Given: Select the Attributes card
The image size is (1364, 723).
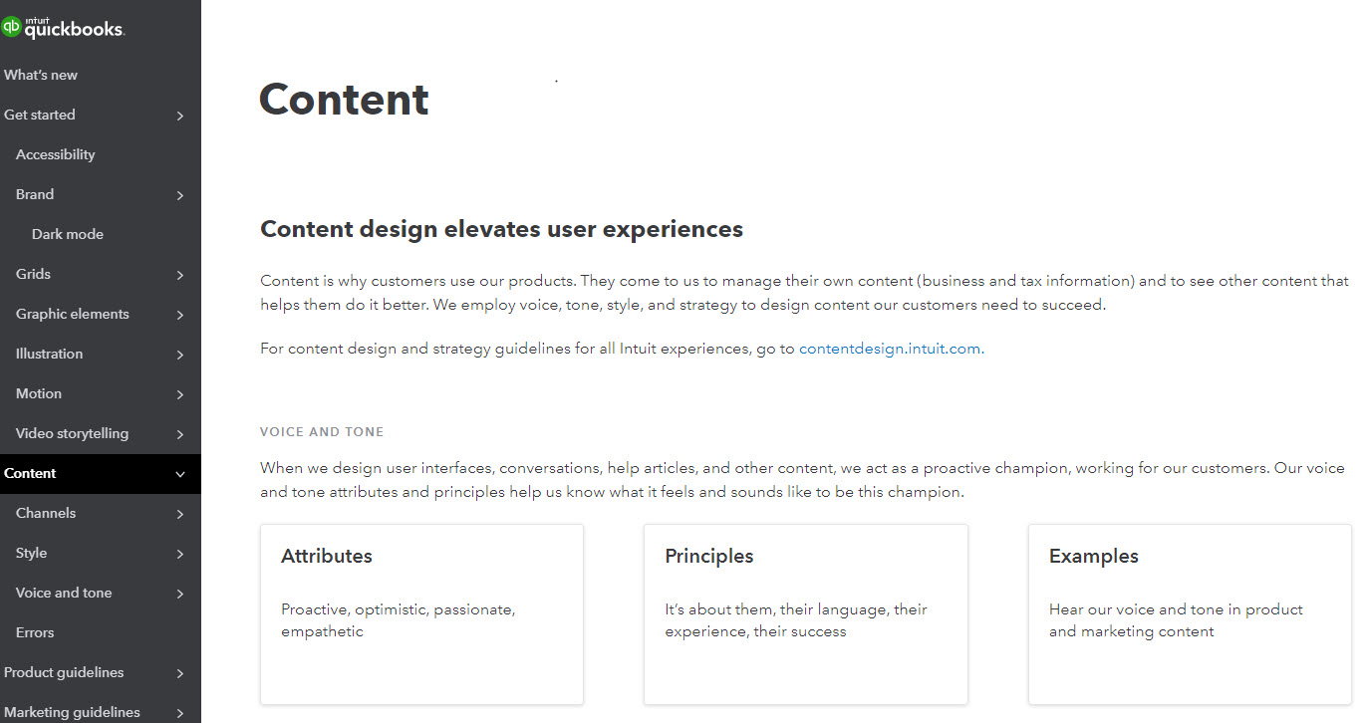Looking at the screenshot, I should (420, 613).
